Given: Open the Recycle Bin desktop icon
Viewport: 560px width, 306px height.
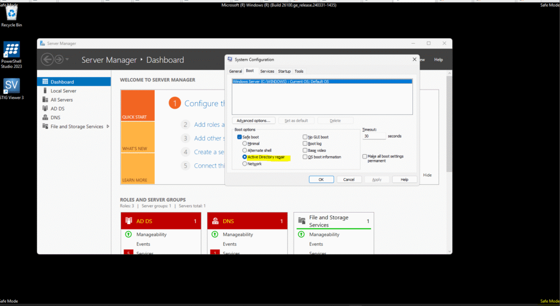Looking at the screenshot, I should click(x=11, y=13).
